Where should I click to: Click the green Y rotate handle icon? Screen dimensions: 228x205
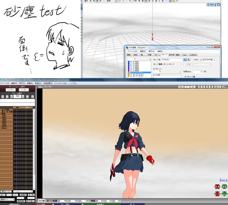pyautogui.click(x=224, y=187)
